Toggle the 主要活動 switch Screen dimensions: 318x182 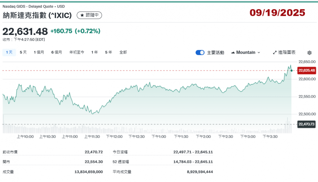click(200, 52)
